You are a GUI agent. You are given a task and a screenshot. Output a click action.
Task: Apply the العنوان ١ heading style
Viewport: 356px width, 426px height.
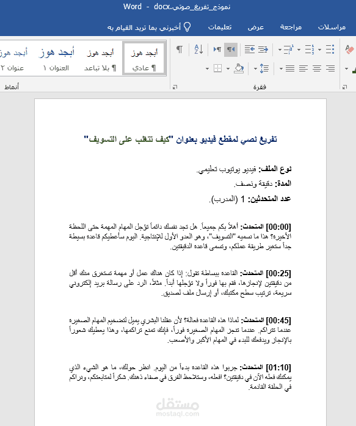point(56,58)
